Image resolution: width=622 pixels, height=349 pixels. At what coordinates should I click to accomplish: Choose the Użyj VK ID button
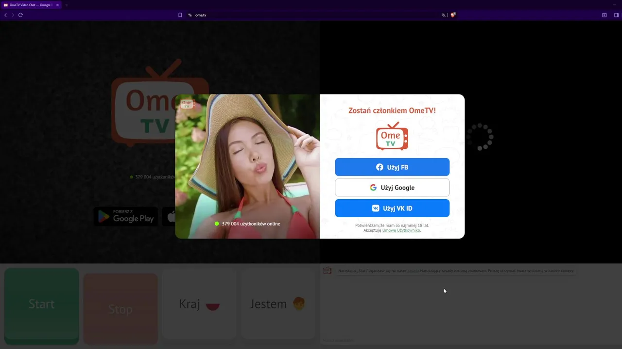392,208
